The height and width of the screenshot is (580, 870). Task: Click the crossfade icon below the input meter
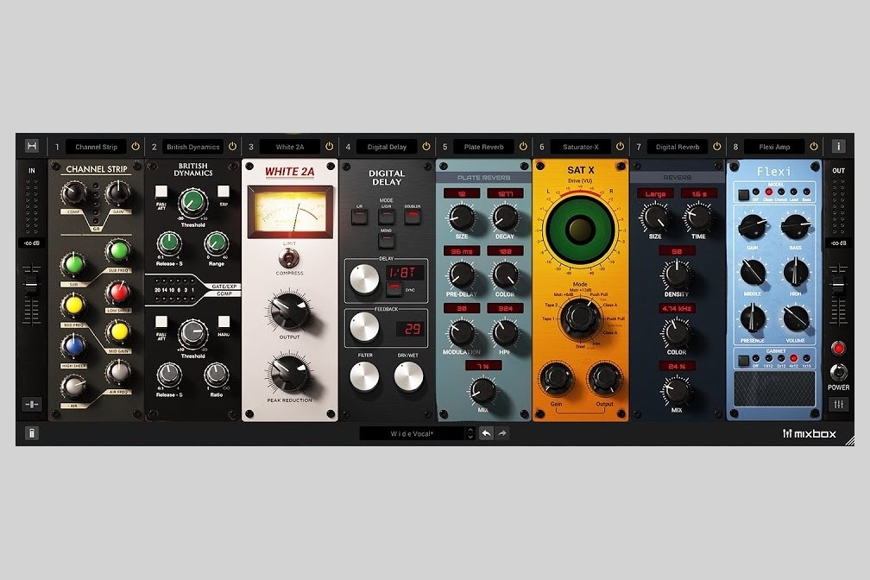pyautogui.click(x=32, y=403)
